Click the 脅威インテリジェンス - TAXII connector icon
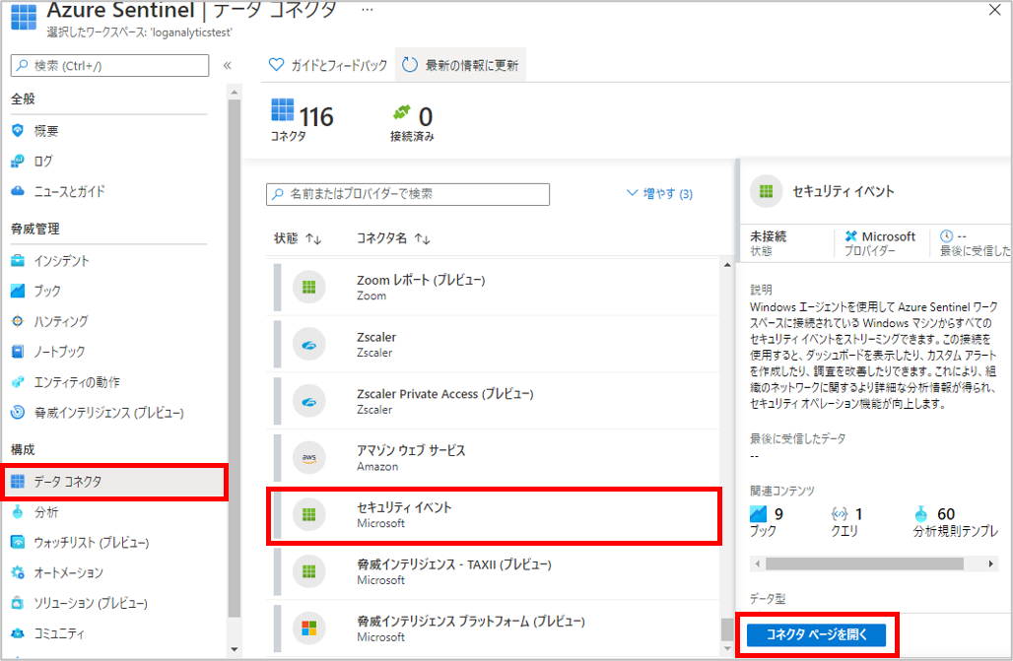 pos(308,571)
